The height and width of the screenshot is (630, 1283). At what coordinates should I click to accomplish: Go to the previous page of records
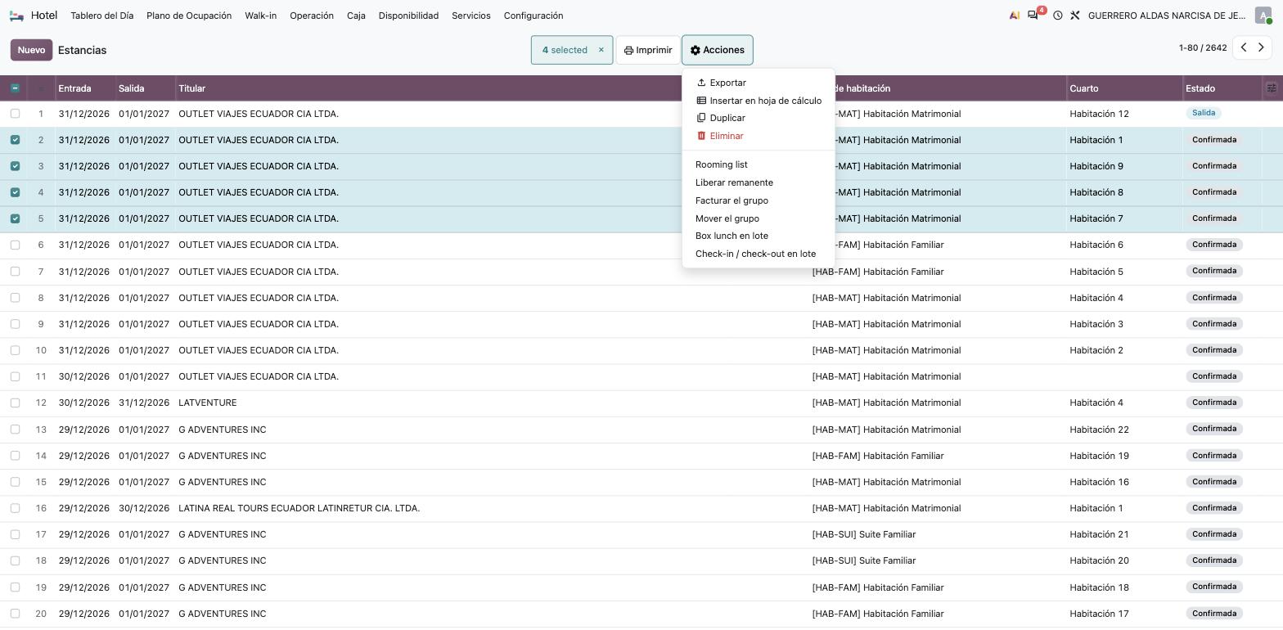click(x=1243, y=47)
